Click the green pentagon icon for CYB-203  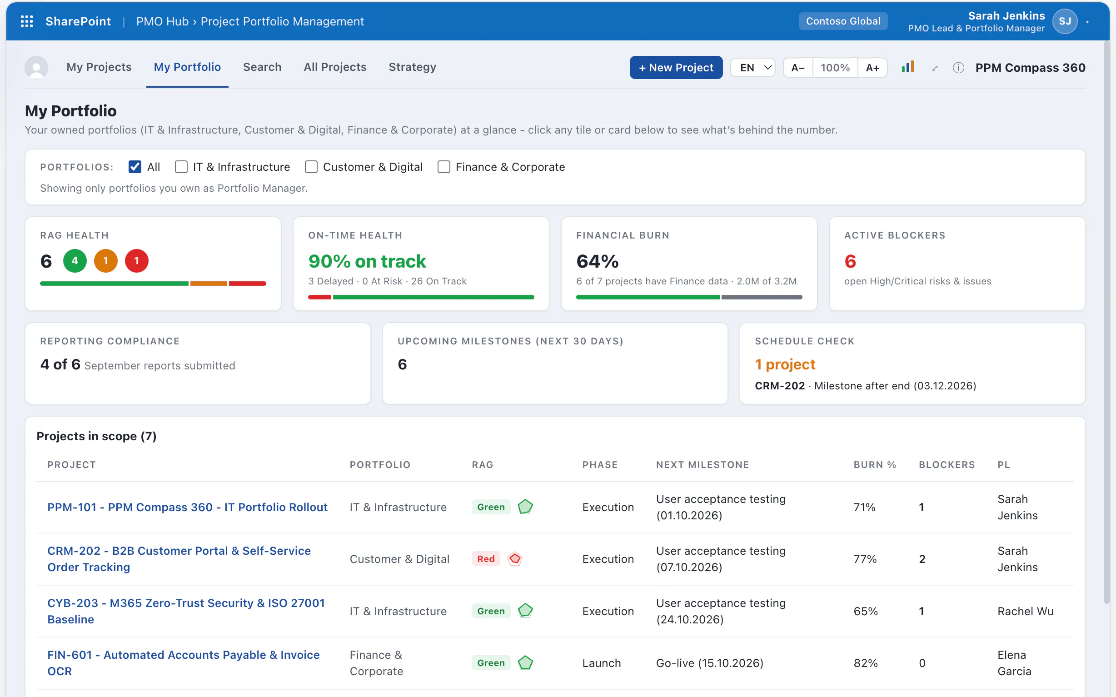click(525, 611)
